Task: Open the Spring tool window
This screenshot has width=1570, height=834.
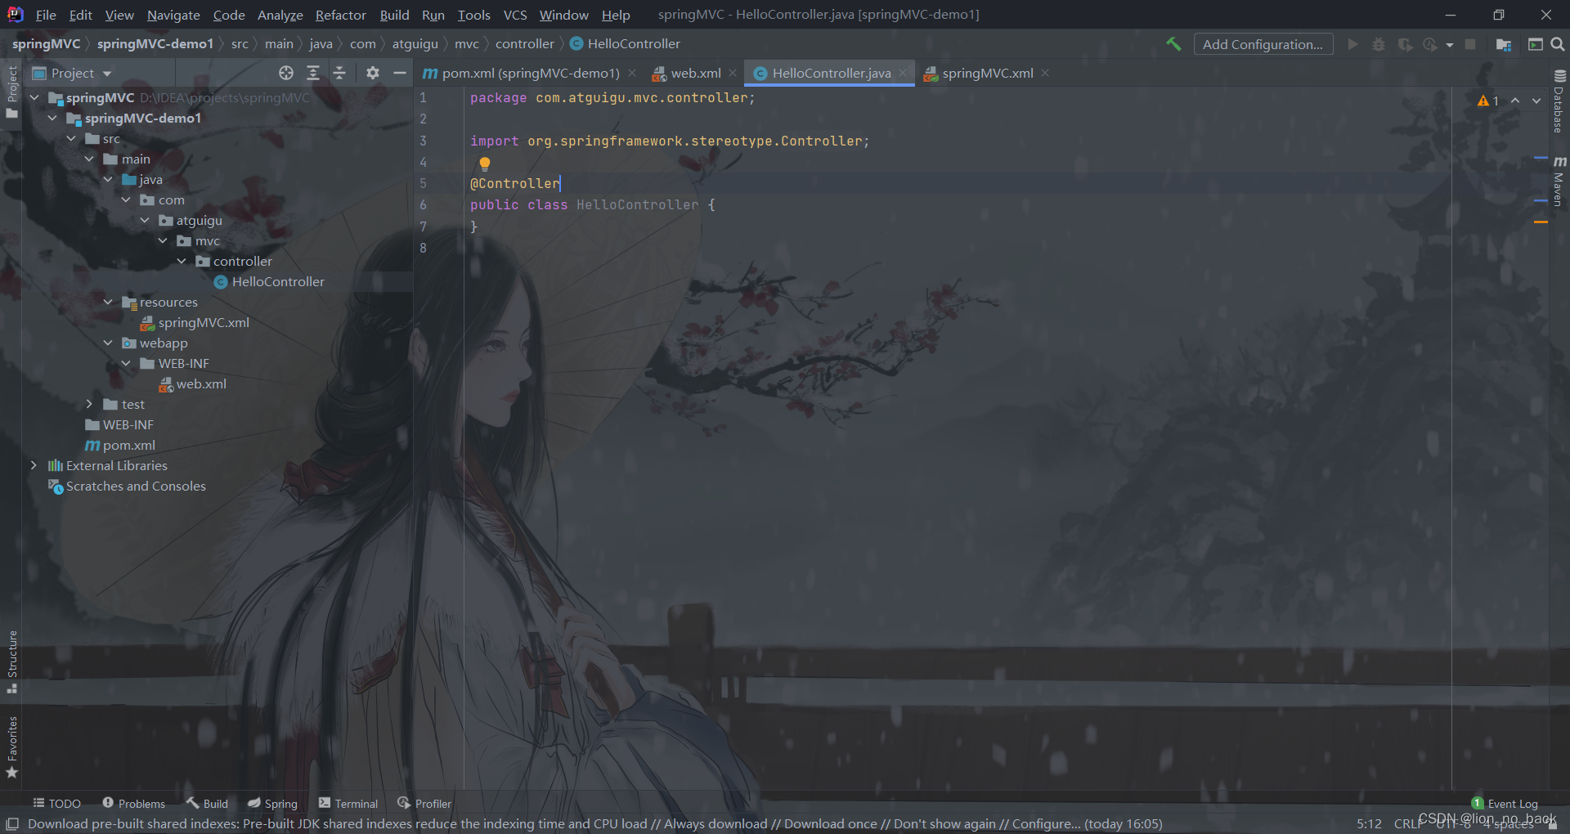Action: pyautogui.click(x=272, y=804)
